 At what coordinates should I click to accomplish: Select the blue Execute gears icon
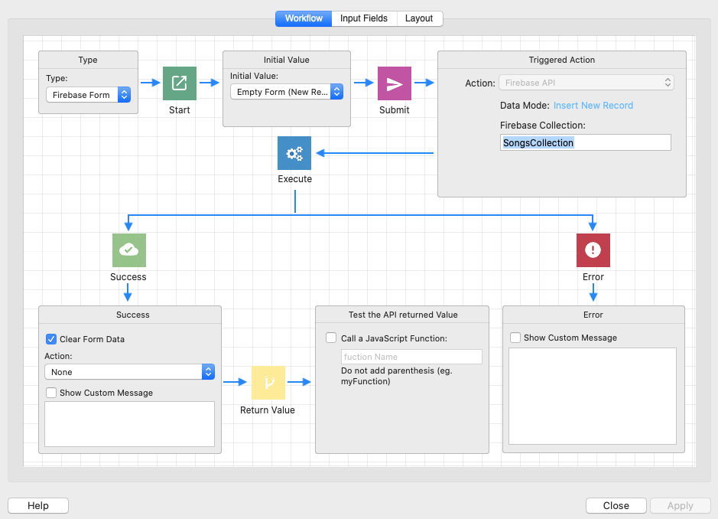click(x=294, y=153)
